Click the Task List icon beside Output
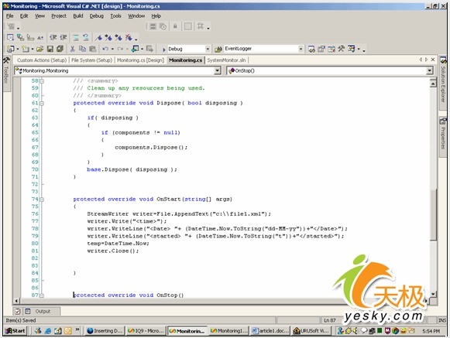 point(18,312)
